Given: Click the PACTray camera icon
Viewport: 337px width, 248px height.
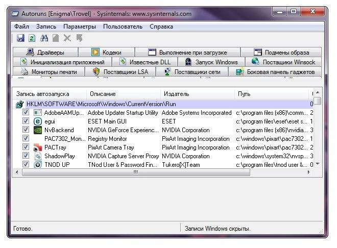Looking at the screenshot, I should coord(38,147).
